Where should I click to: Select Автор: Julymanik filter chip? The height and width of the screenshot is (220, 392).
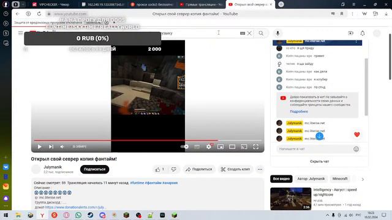[x=311, y=179]
